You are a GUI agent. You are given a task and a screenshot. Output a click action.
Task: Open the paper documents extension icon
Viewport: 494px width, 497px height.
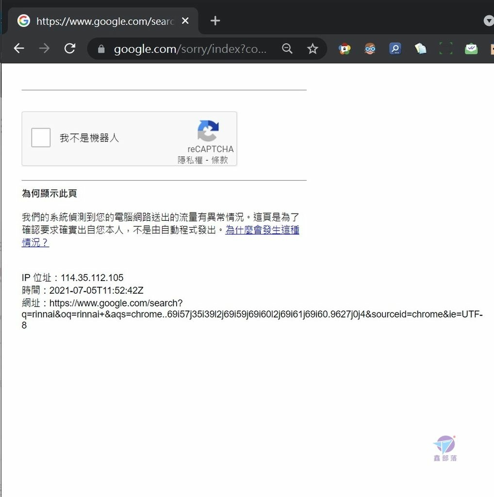[421, 49]
